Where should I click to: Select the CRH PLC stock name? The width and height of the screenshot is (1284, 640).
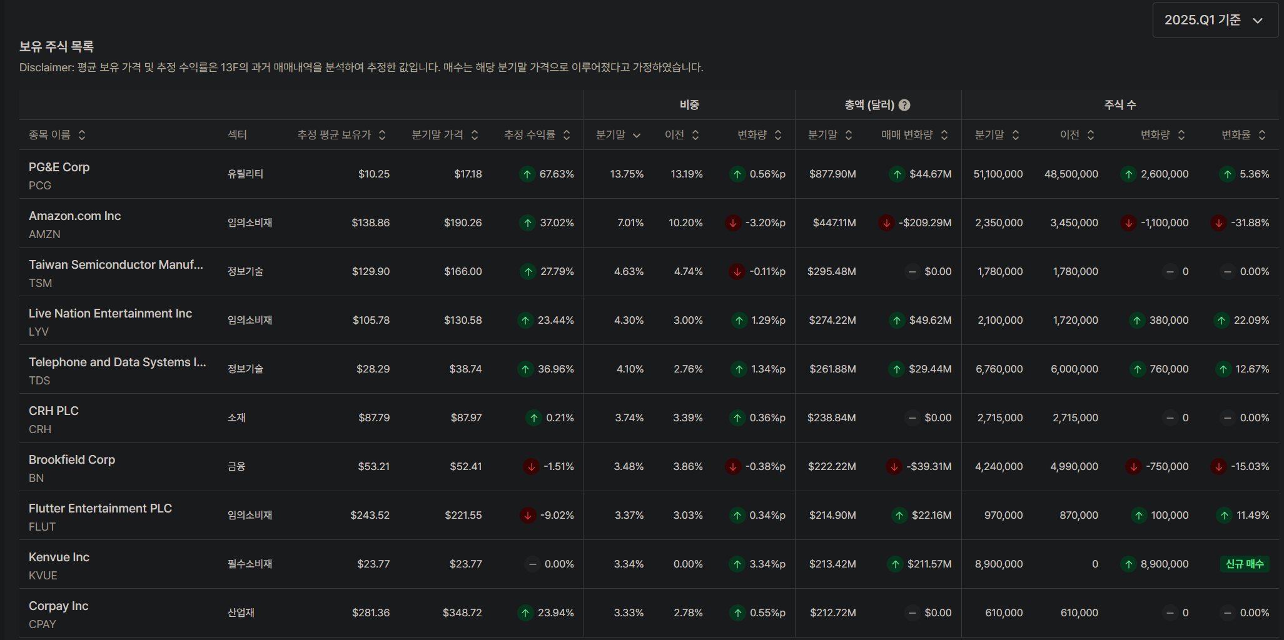54,411
